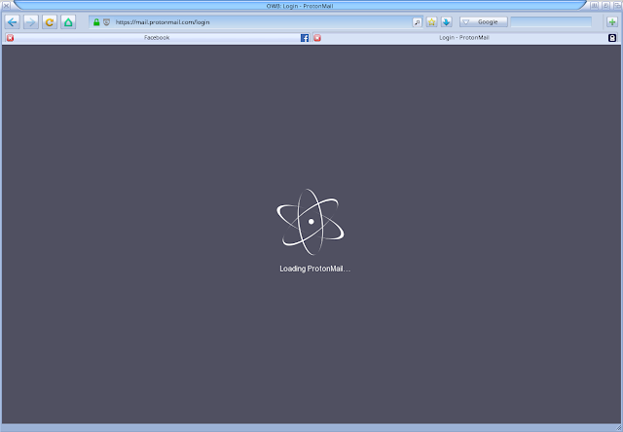Click the window zoom gadget in the title bar
The width and height of the screenshot is (623, 432).
(605, 6)
